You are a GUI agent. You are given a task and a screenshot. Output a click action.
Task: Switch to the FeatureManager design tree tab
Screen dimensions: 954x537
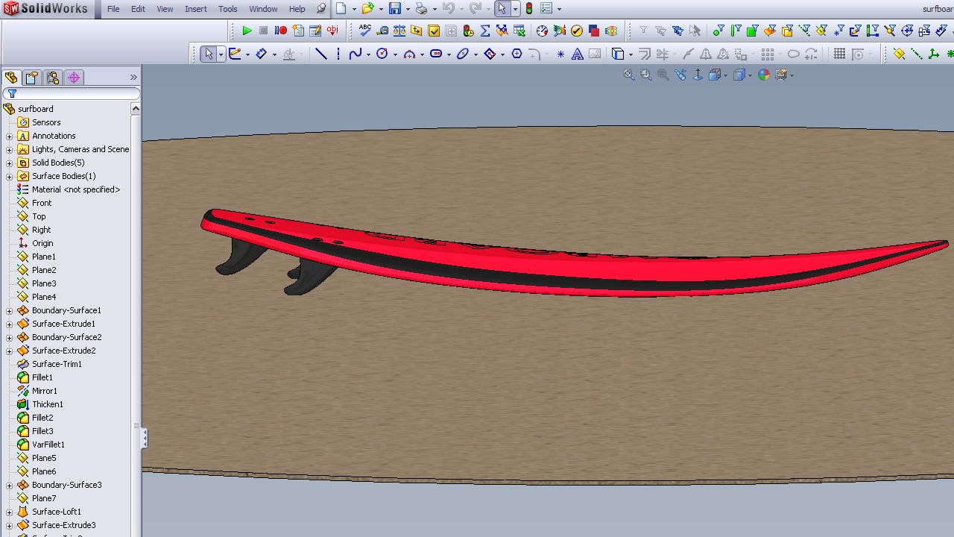(11, 78)
